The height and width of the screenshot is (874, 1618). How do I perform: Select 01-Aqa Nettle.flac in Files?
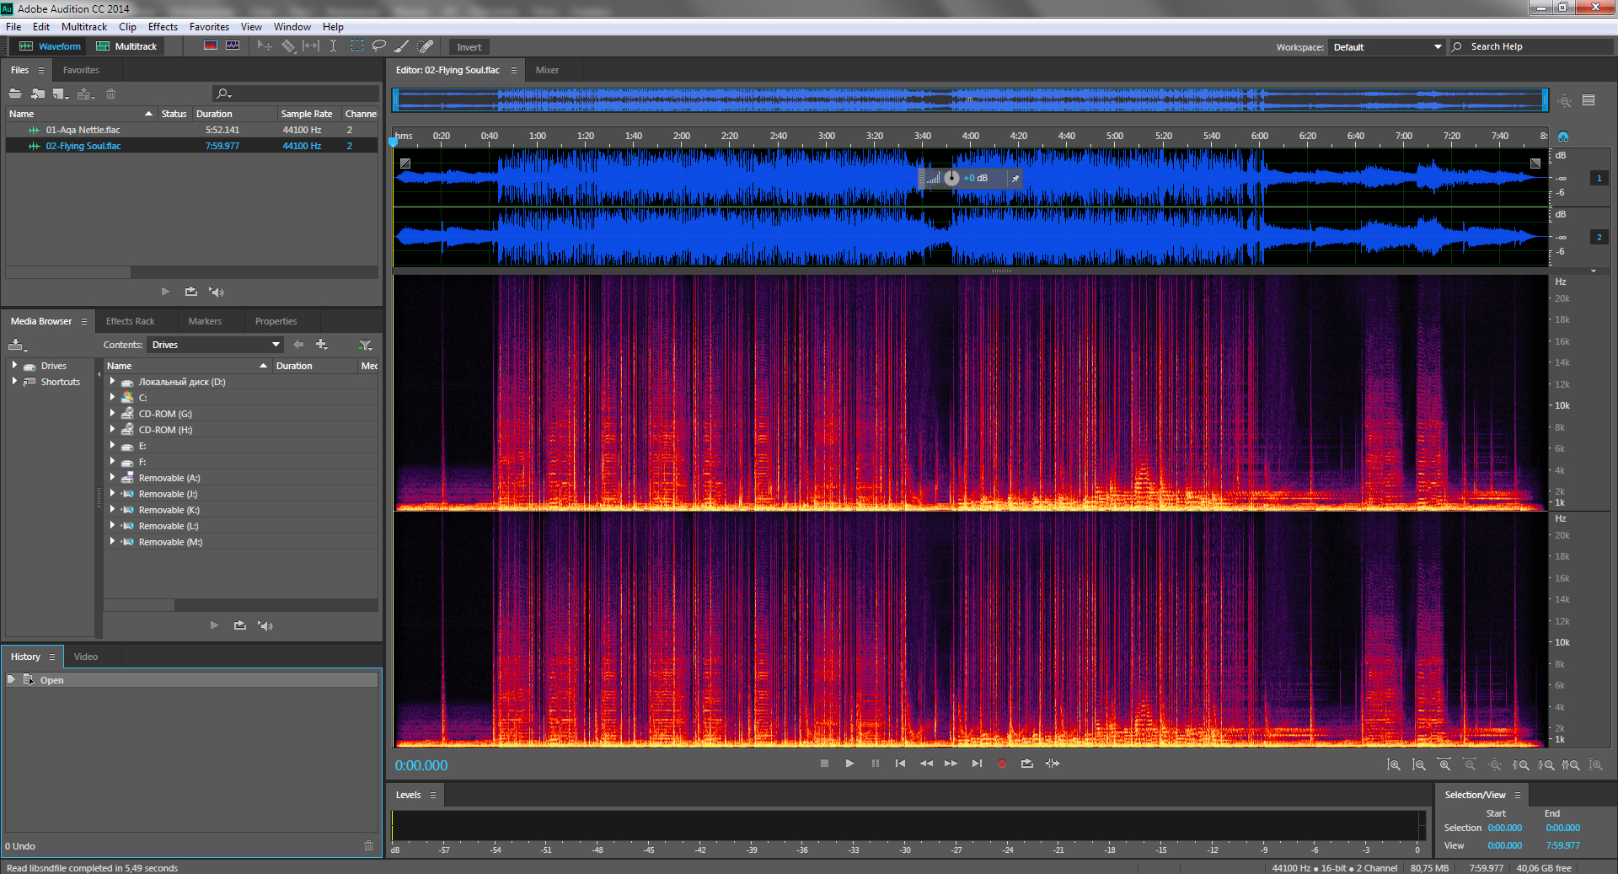click(x=191, y=130)
